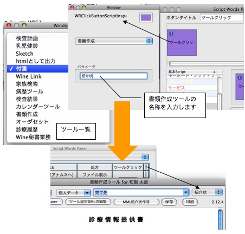Image resolution: width=245 pixels, height=234 pixels.
Task: Click the info icon on partial purple tile
Action: point(240,77)
